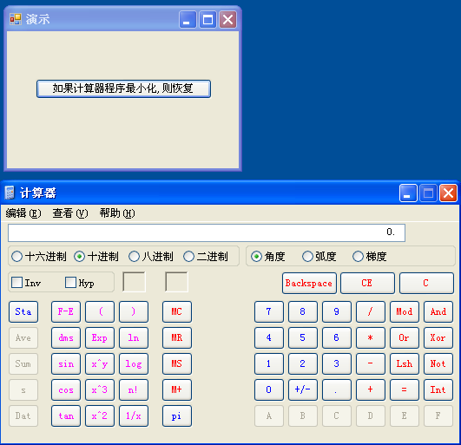The image size is (461, 445).
Task: Click the Mod operator button
Action: point(405,311)
